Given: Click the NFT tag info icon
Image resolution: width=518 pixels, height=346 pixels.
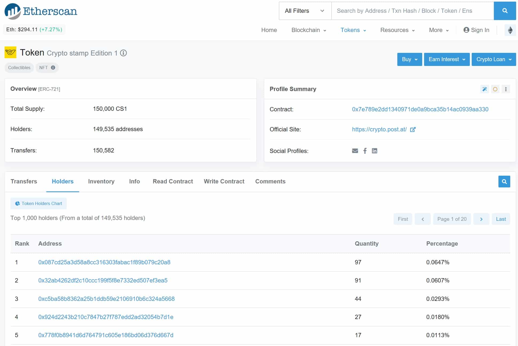Looking at the screenshot, I should 53,68.
